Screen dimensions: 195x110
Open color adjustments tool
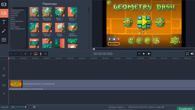[x=26, y=54]
